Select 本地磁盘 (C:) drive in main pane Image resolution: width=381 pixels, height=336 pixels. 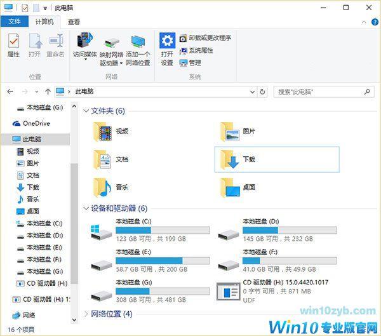click(x=150, y=230)
